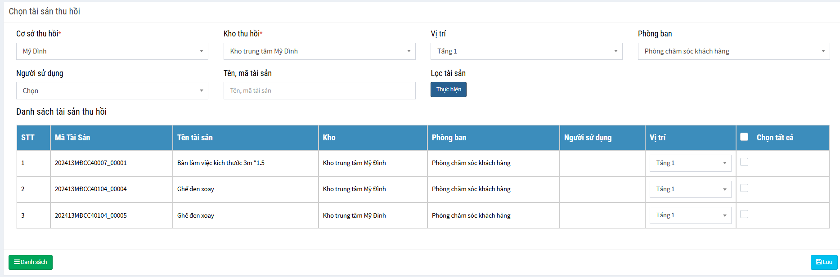Expand the Người sử dụng dropdown
Screen dimensions: 840x277
click(112, 91)
